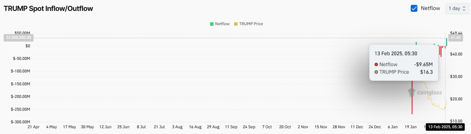Viewport: 471px width, 134px height.
Task: Click the tall red outflow bar near 19 Jan
Action: pos(412,97)
